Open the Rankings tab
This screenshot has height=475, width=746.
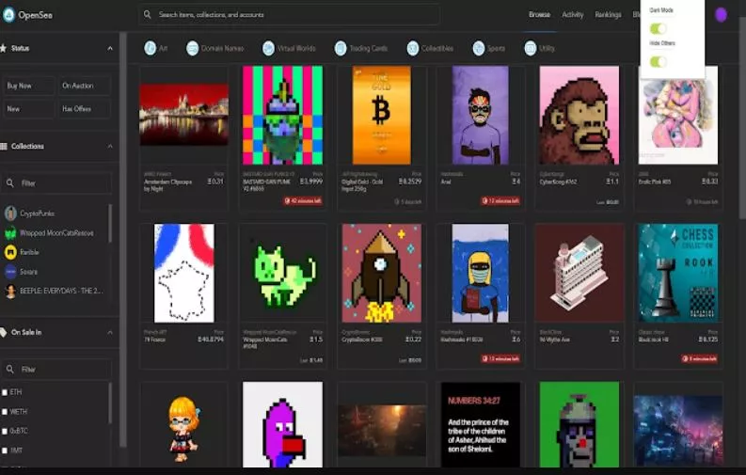(x=608, y=14)
